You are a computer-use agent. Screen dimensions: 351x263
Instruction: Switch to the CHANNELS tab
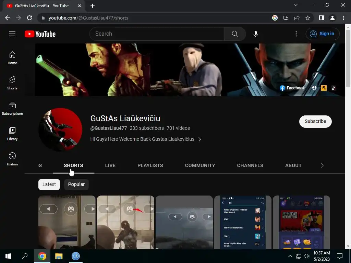click(250, 165)
